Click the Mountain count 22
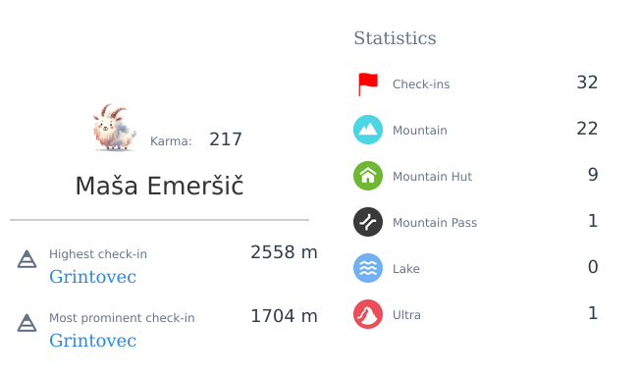Image resolution: width=638 pixels, height=378 pixels. [x=587, y=129]
